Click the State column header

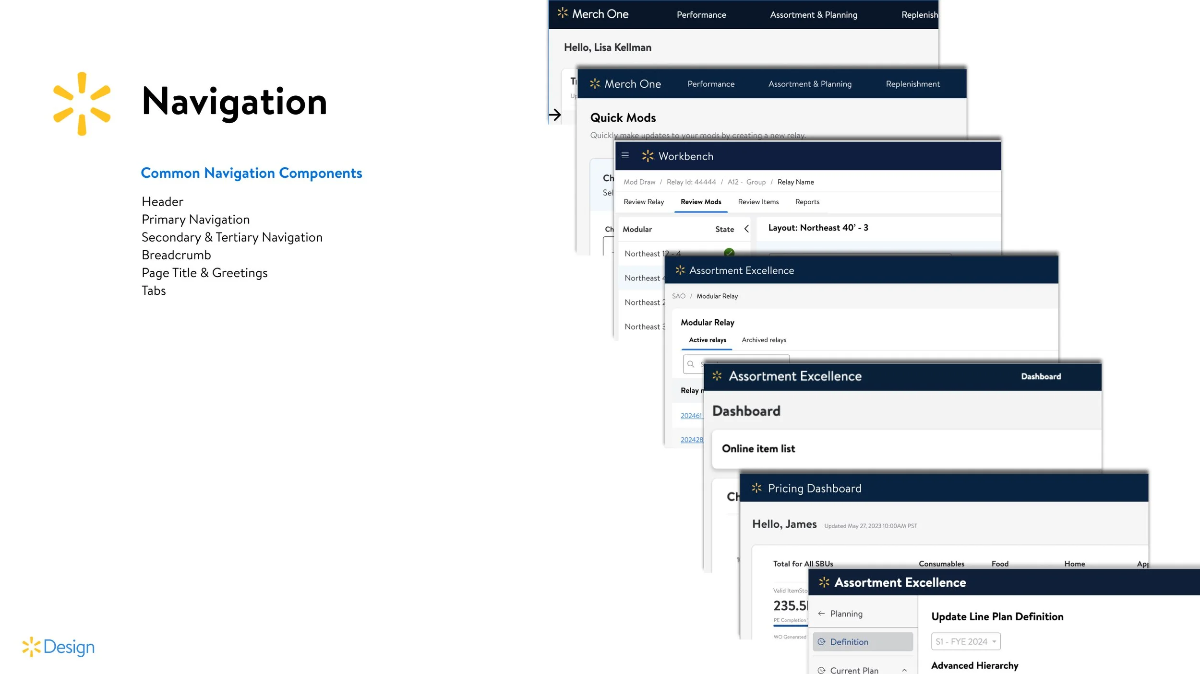(724, 229)
